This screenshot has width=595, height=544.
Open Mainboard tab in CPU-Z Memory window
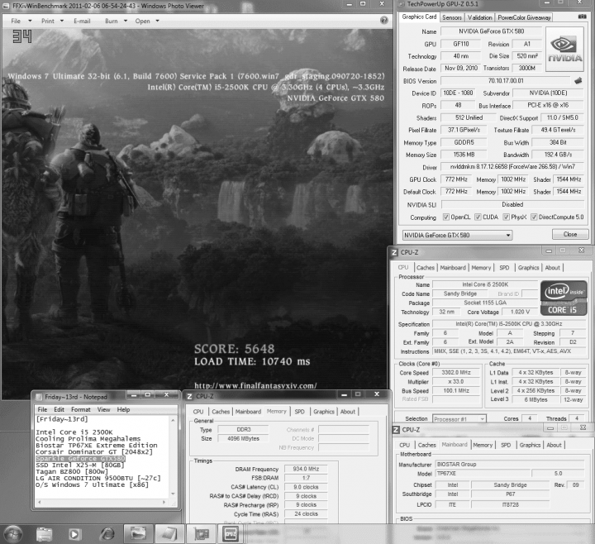pos(248,412)
